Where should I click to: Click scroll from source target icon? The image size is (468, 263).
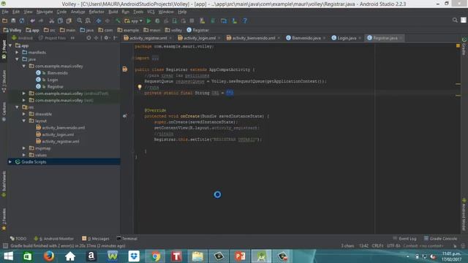(88, 38)
